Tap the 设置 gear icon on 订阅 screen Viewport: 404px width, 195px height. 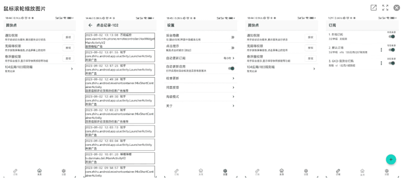387,172
